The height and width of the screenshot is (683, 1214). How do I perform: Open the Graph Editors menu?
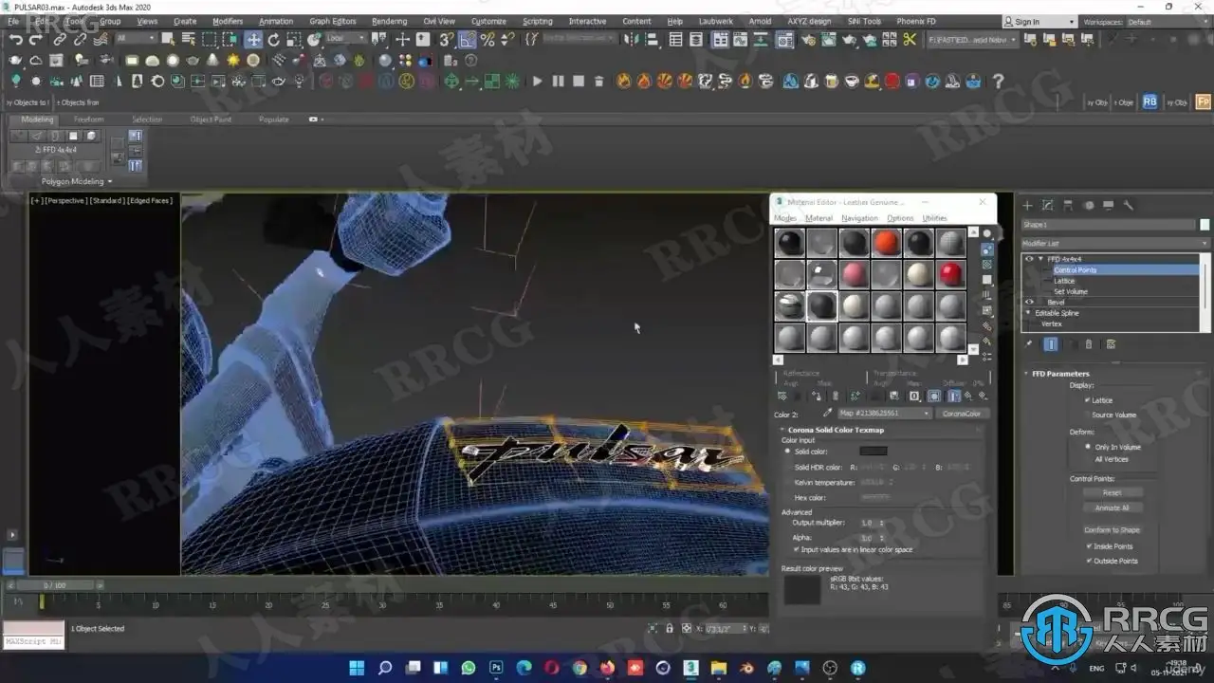[x=333, y=21]
